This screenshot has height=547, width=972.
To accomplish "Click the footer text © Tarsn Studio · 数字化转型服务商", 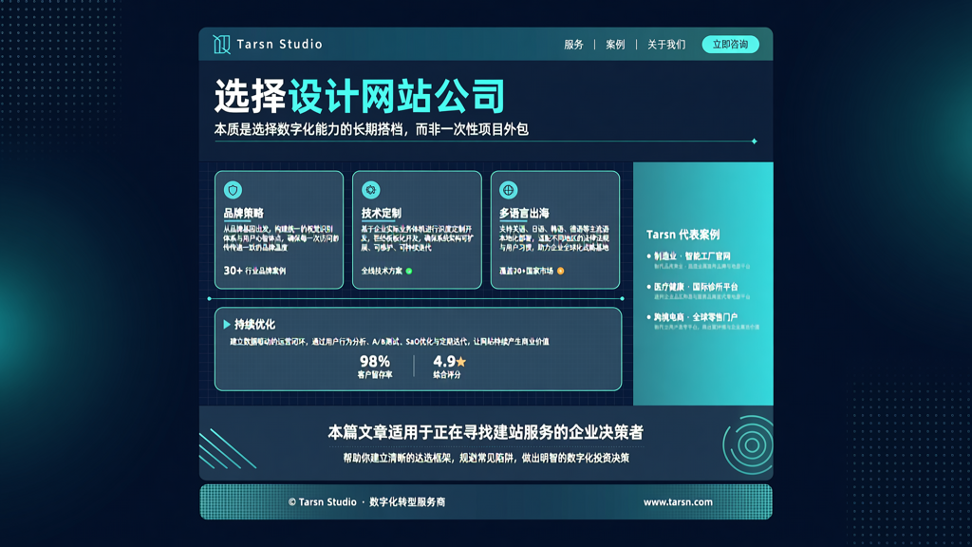I will 366,502.
